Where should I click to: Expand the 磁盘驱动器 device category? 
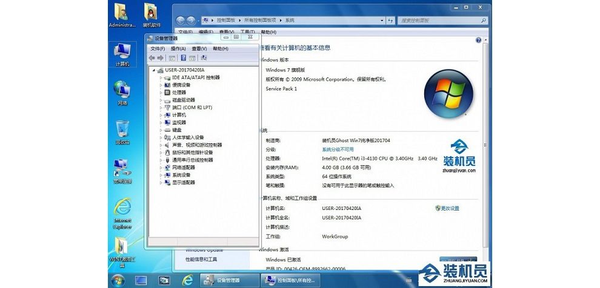coord(161,100)
